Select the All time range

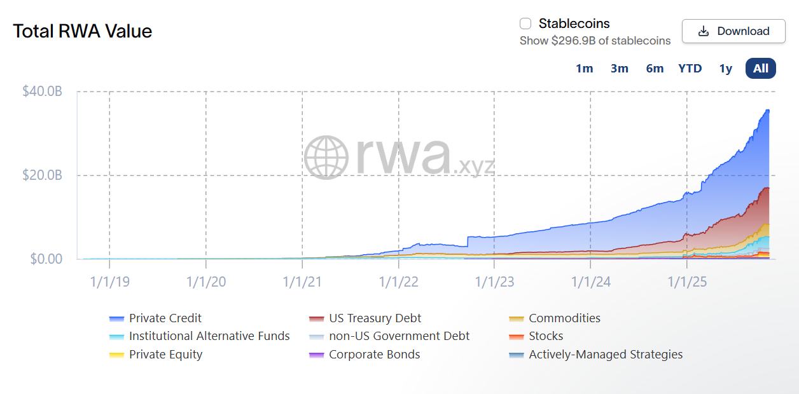[760, 69]
